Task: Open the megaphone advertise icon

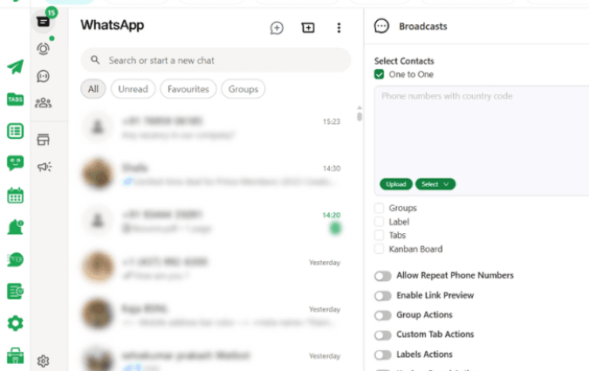Action: (45, 167)
